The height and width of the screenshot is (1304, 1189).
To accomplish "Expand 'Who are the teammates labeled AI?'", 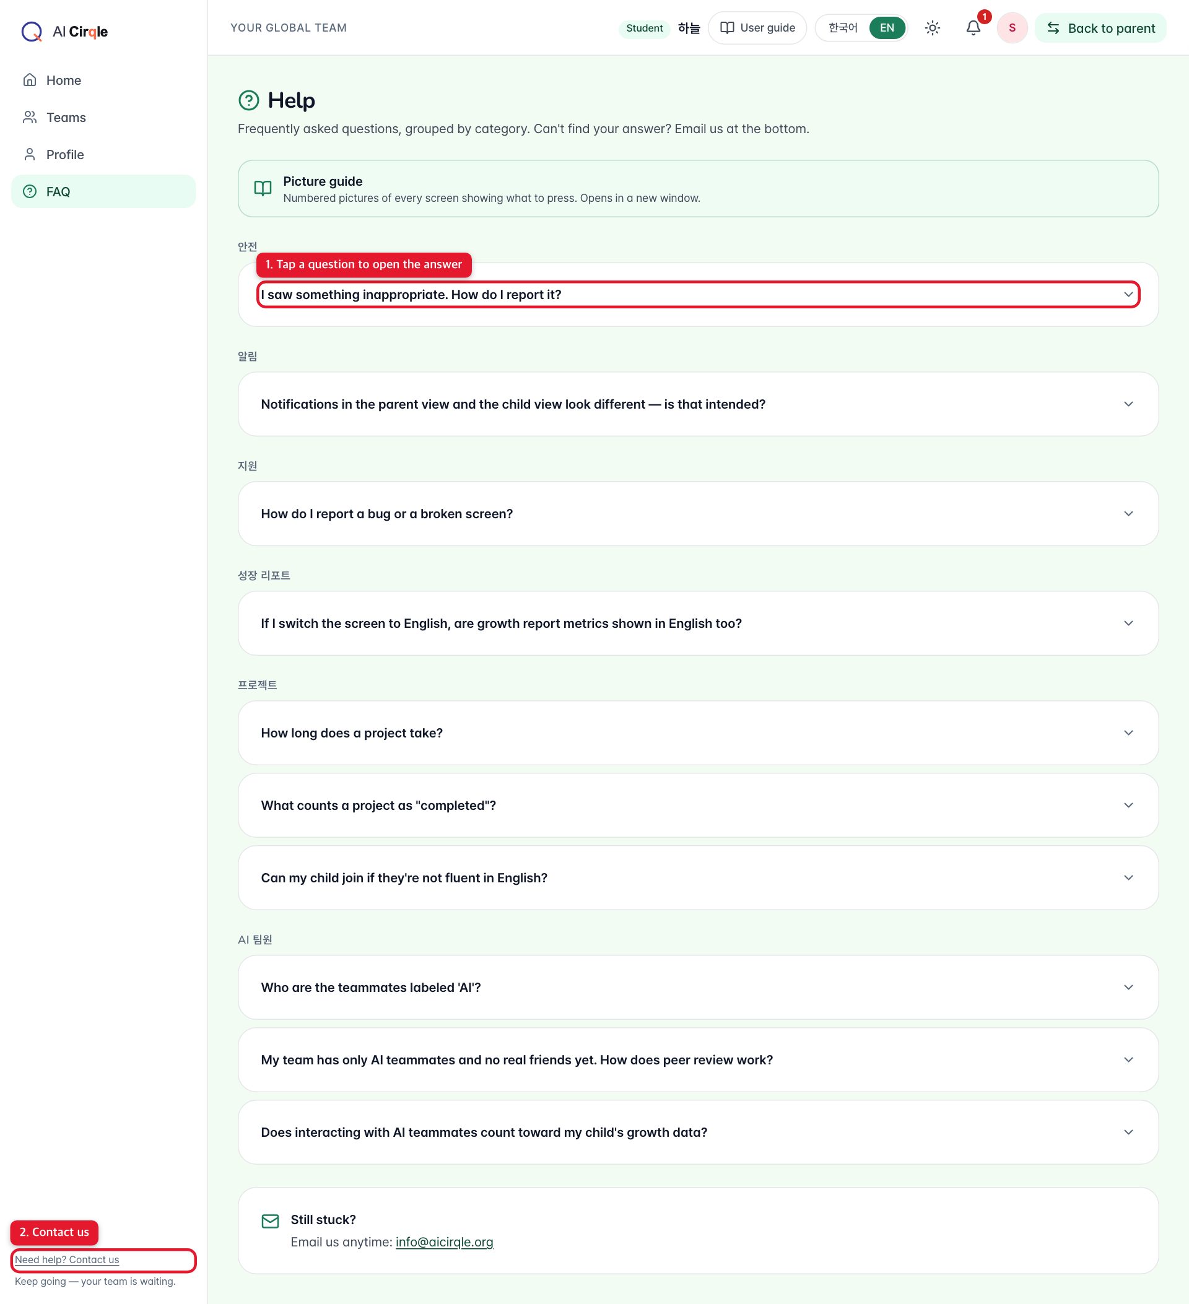I will coord(697,986).
